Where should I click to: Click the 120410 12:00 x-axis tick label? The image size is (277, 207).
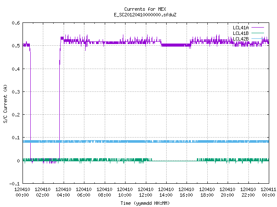click(x=145, y=192)
